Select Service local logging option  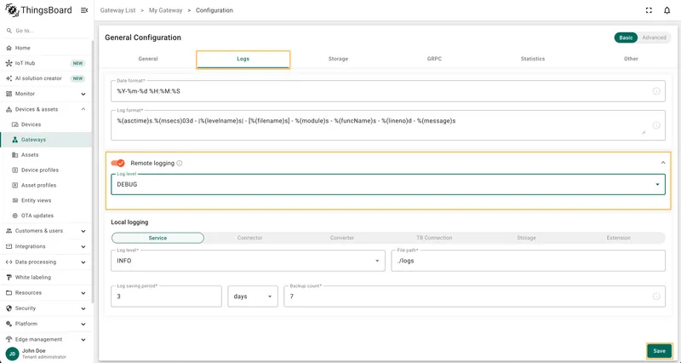coord(157,238)
